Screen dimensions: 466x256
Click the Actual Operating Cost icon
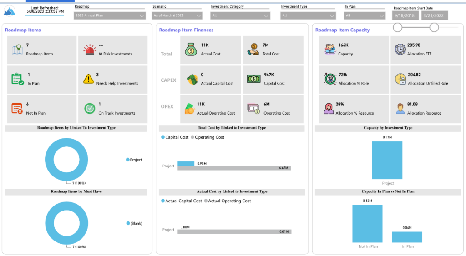(189, 109)
